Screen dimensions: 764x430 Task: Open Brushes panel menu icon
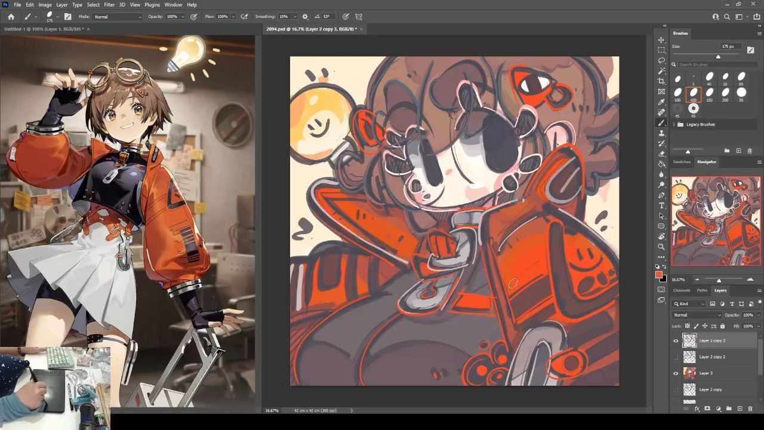click(759, 33)
